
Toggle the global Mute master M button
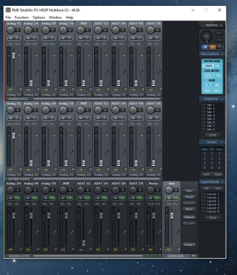[x=205, y=47]
